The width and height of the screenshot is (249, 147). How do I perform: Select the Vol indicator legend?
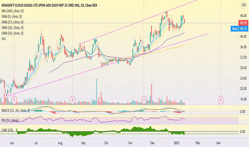pos(4,39)
